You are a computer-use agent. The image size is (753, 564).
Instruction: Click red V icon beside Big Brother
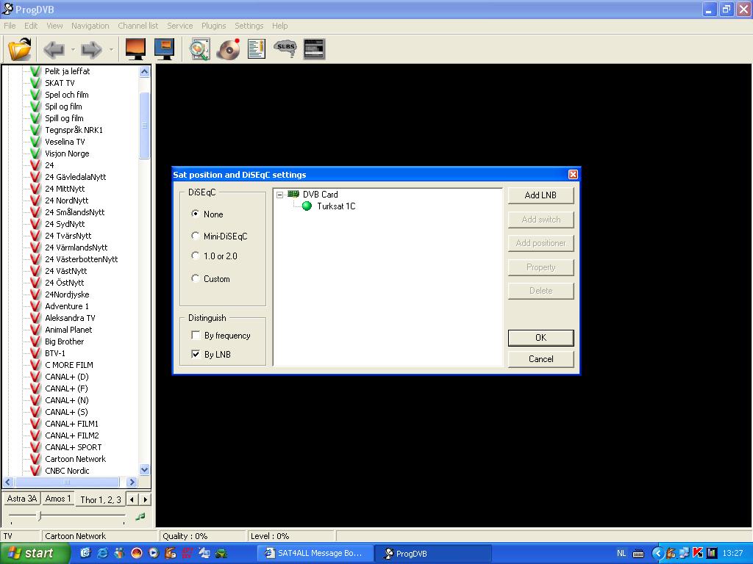coord(35,341)
